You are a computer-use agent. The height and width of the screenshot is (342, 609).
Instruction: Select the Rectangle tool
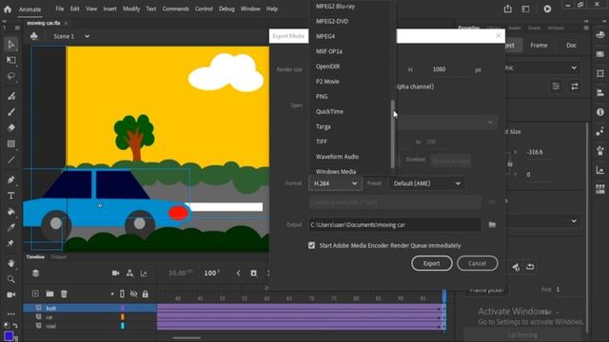coord(10,143)
